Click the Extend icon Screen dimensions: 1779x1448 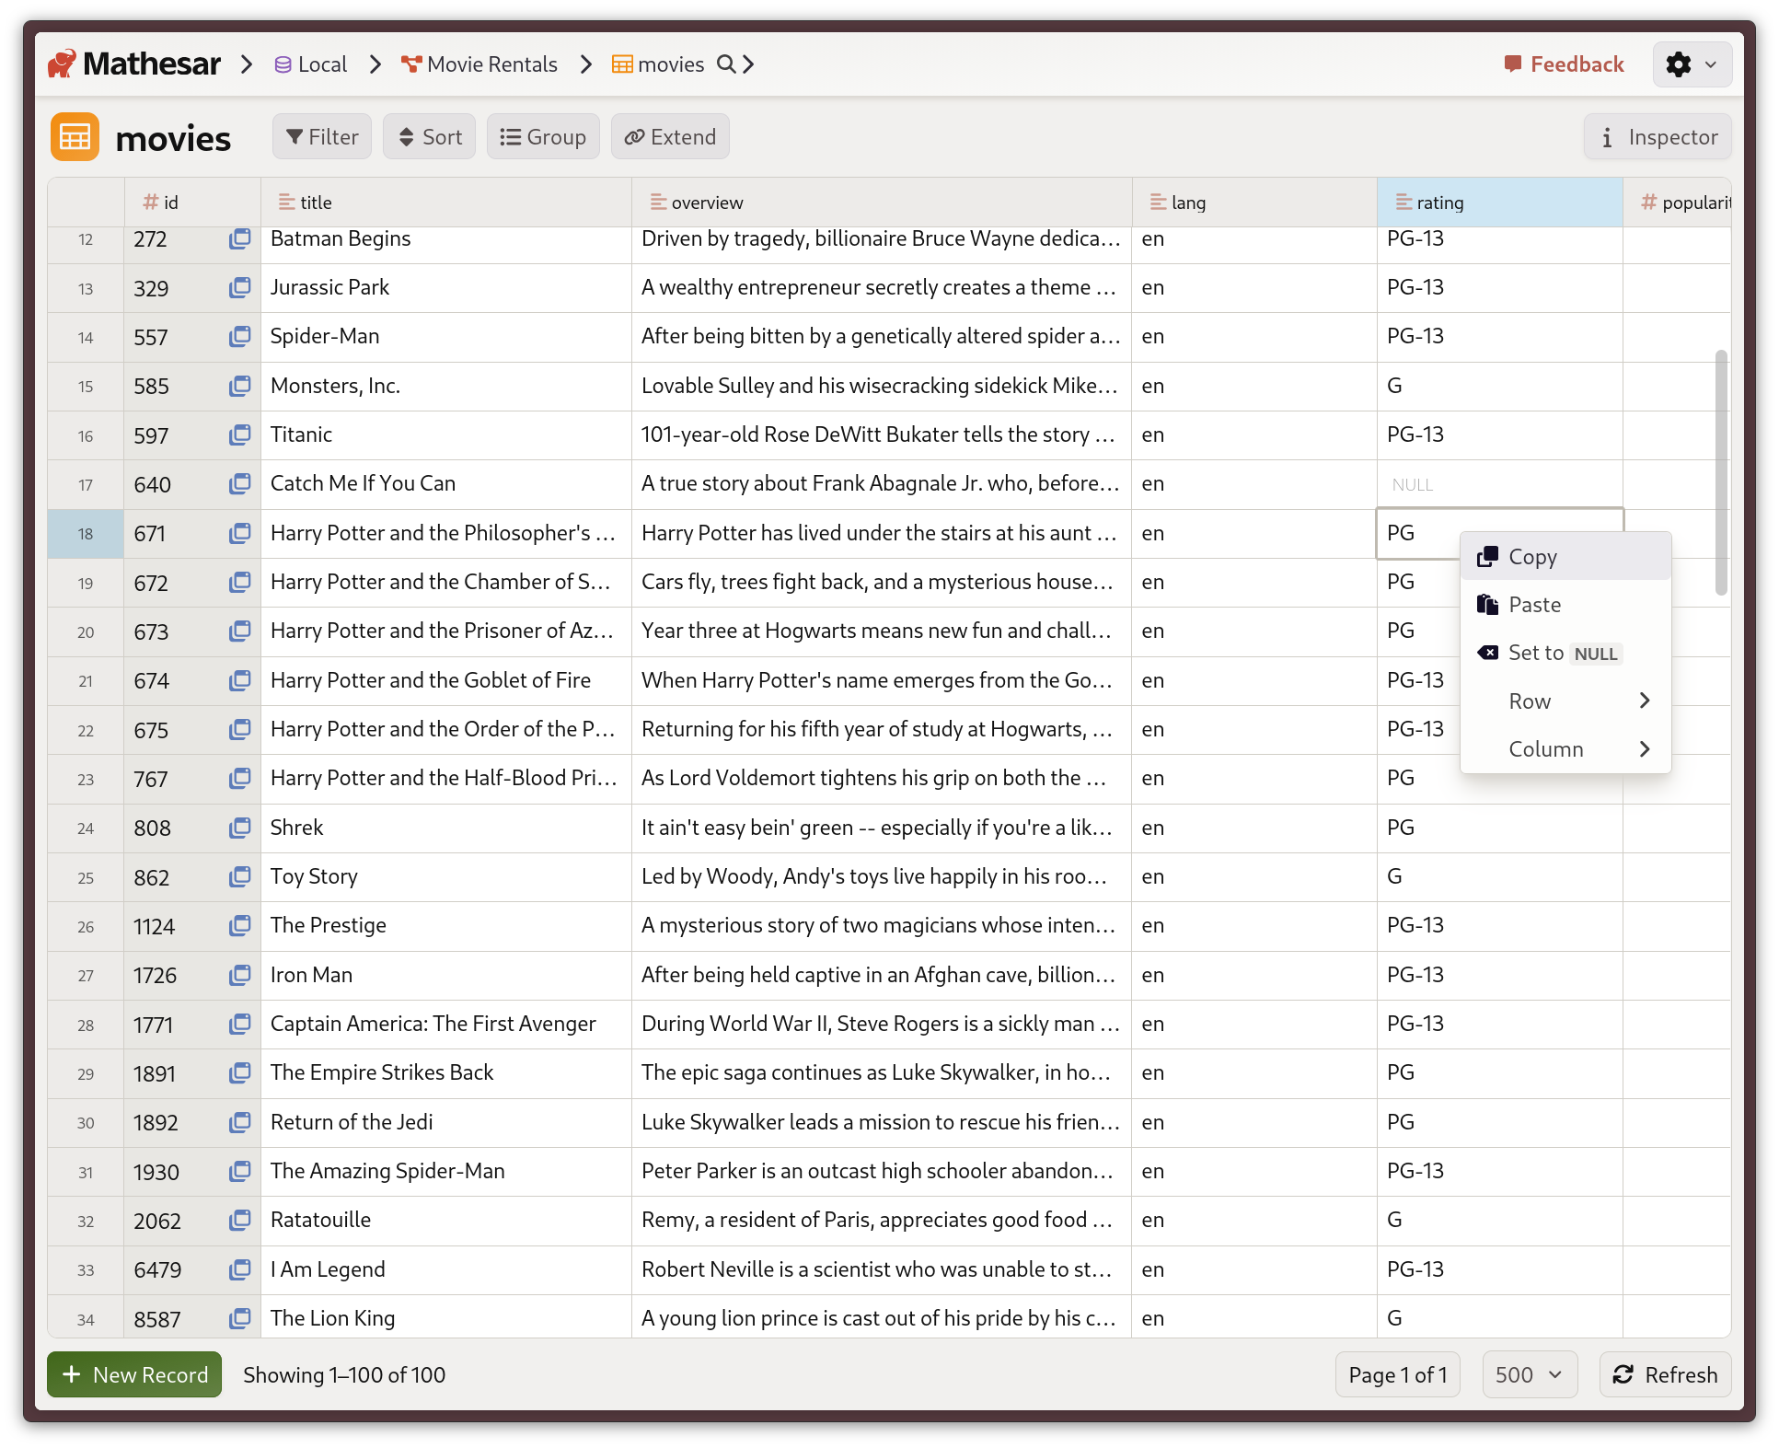tap(634, 136)
